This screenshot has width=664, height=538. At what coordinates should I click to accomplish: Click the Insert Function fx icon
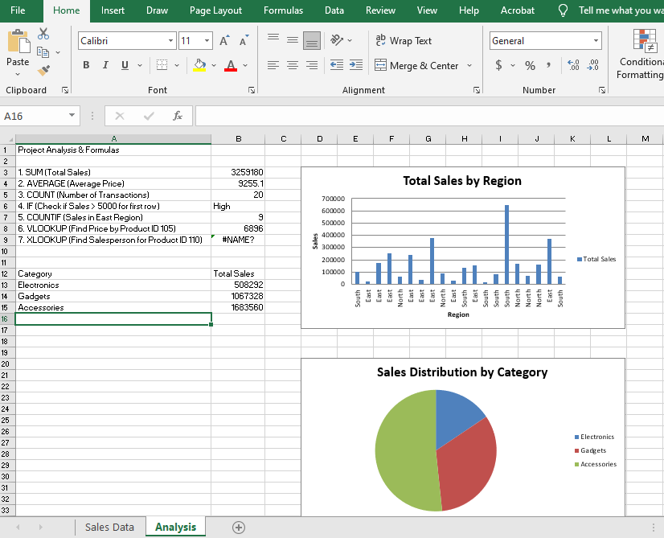coord(178,116)
